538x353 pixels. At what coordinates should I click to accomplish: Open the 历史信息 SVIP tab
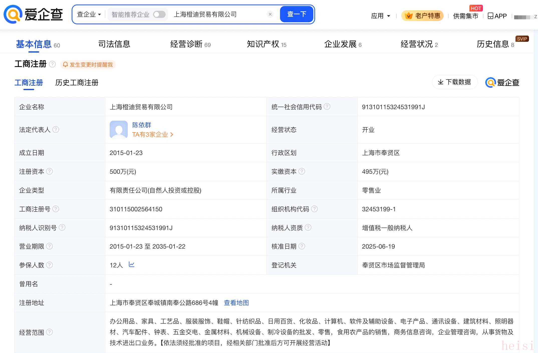click(x=495, y=44)
